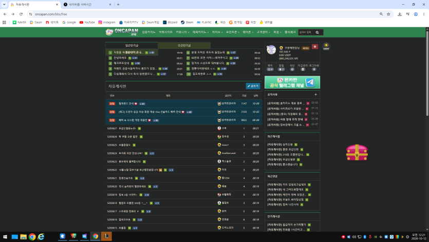This screenshot has height=242, width=429.
Task: Click the page vertical scrollbar thumb
Action: point(427,73)
